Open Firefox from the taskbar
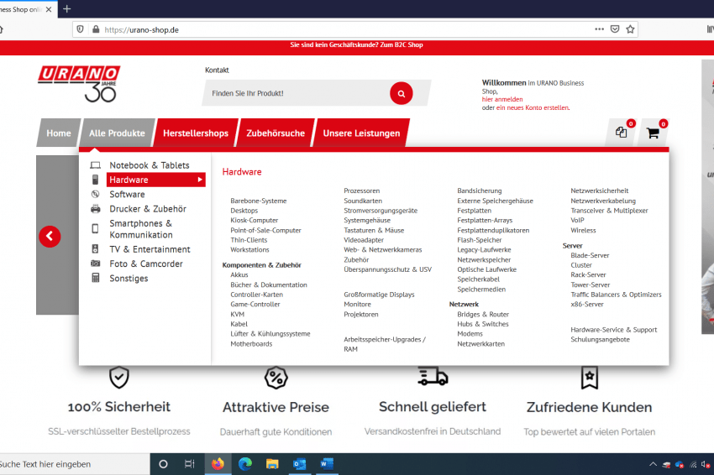 pos(218,464)
